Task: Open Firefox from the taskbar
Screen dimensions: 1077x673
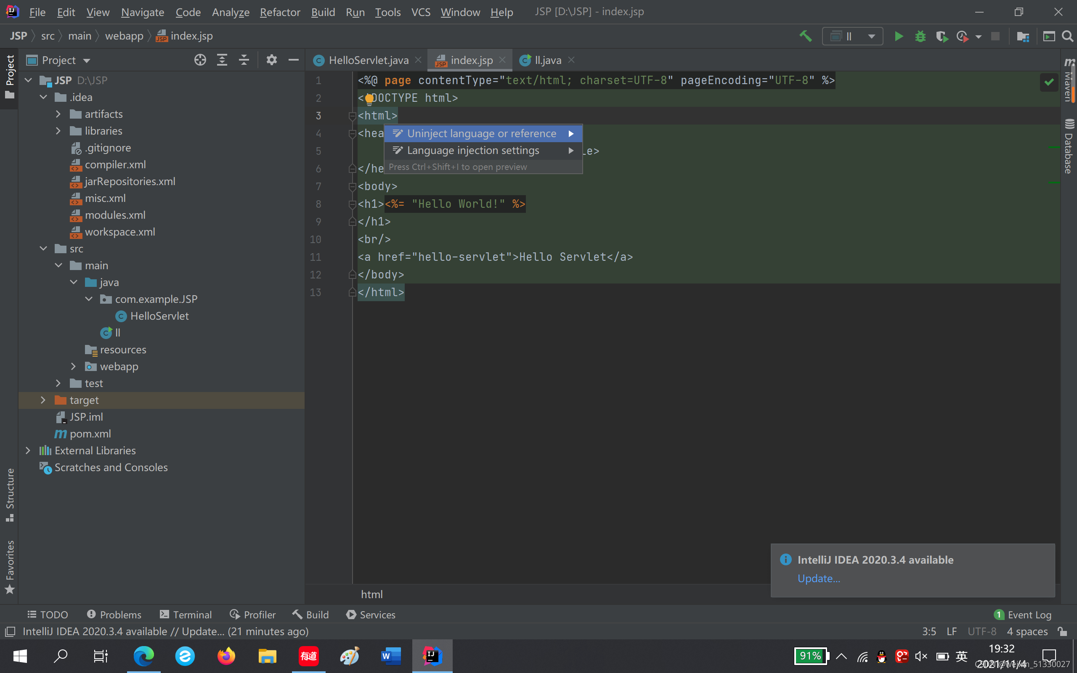Action: point(226,656)
